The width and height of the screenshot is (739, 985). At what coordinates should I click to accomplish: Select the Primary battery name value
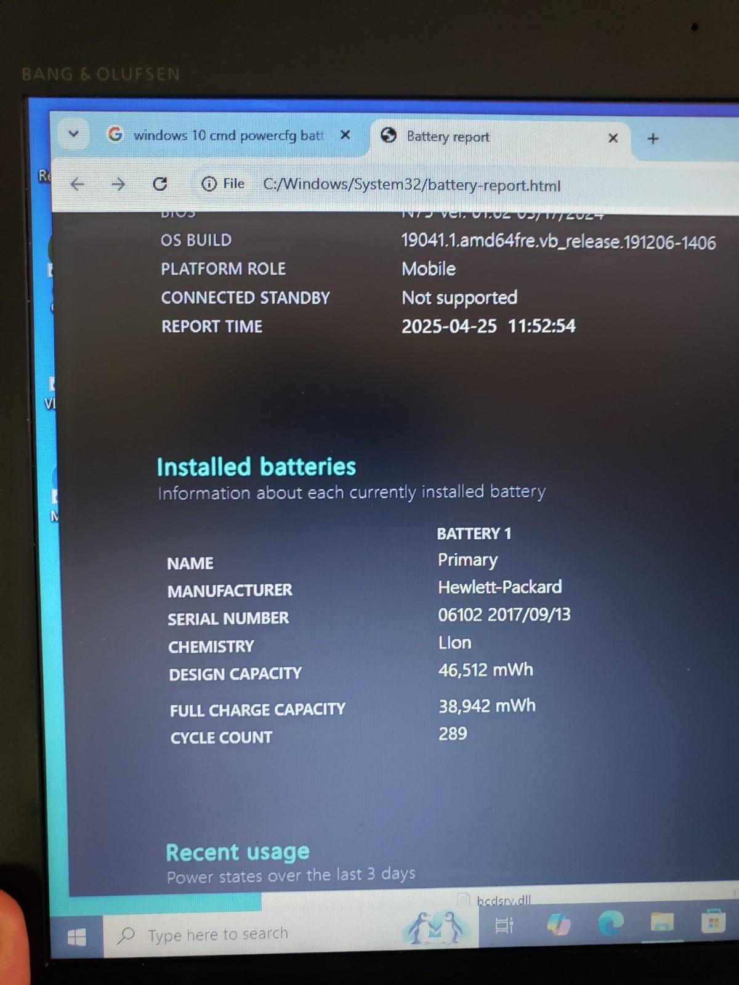pyautogui.click(x=467, y=560)
